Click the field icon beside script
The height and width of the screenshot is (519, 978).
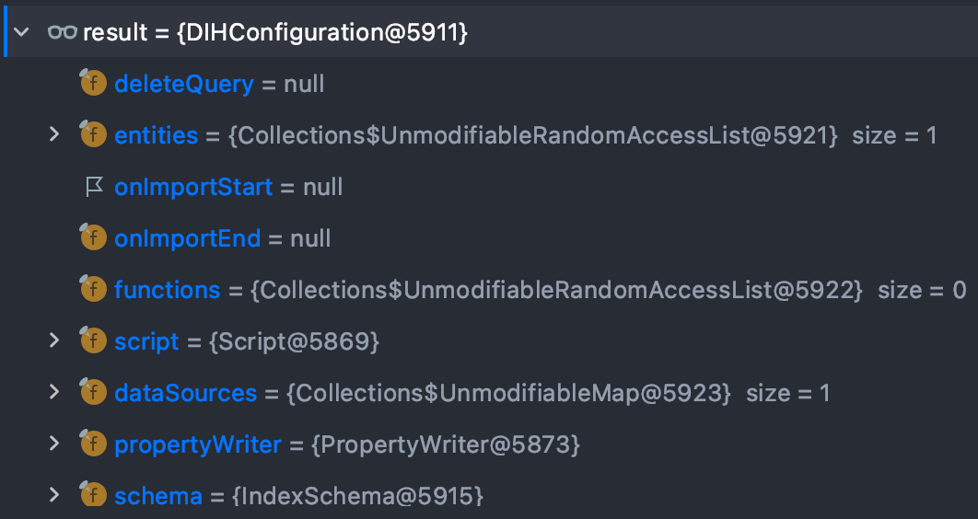[93, 341]
